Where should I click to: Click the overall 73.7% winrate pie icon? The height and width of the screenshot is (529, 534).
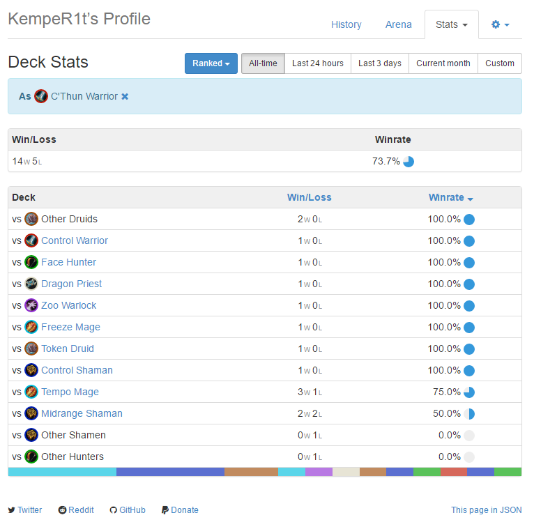coord(409,162)
